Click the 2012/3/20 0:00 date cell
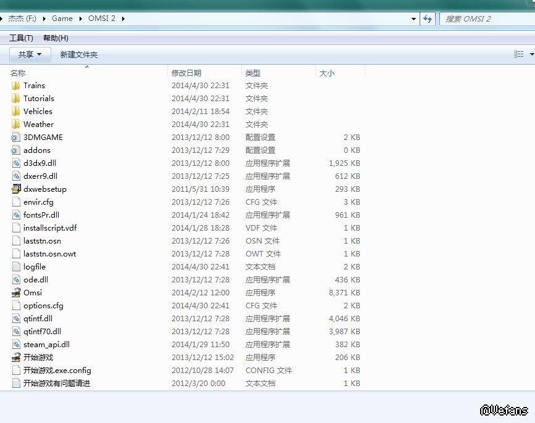 198,384
